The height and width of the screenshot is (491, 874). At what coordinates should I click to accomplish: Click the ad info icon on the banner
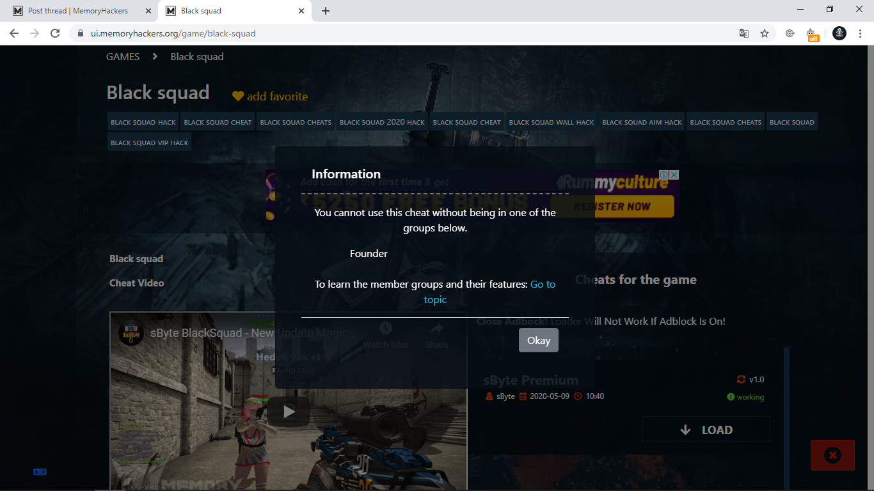pyautogui.click(x=664, y=175)
